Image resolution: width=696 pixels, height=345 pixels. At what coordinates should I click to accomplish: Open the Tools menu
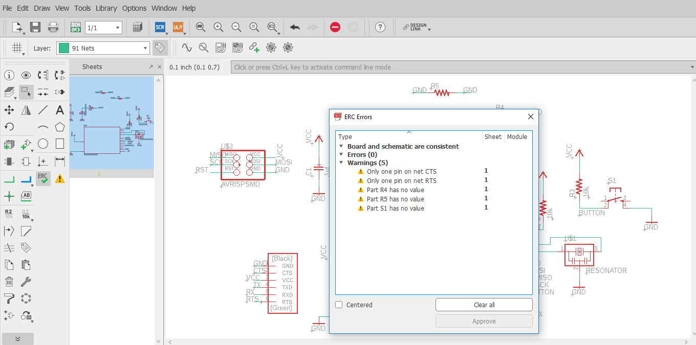tap(82, 8)
